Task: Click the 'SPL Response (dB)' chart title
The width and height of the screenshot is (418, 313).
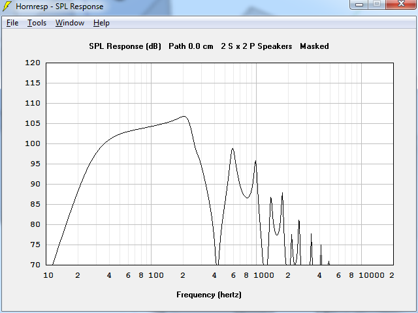Action: [125, 46]
